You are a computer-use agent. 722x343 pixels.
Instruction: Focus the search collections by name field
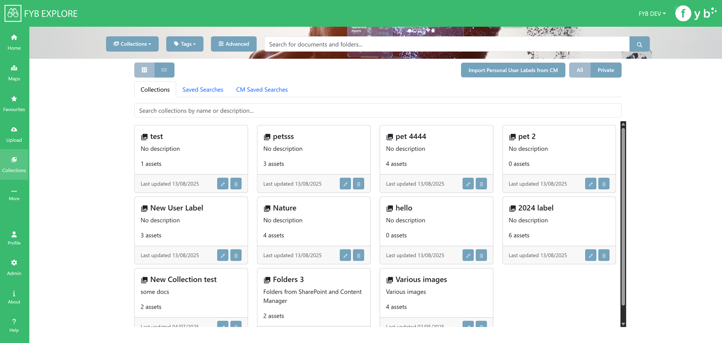(377, 110)
